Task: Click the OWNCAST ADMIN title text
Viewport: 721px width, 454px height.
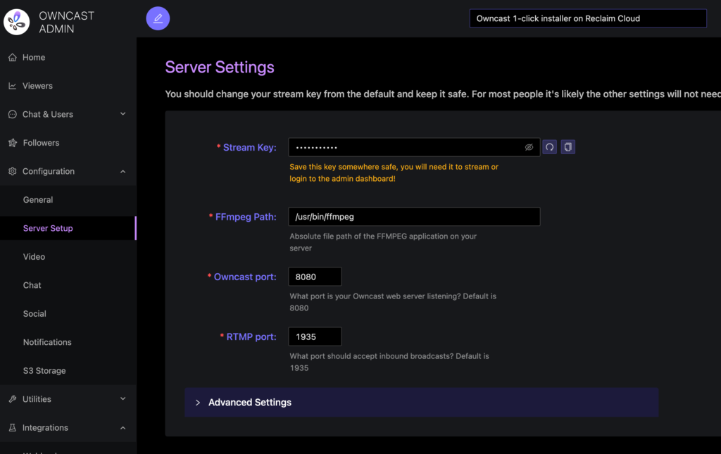Action: 67,22
